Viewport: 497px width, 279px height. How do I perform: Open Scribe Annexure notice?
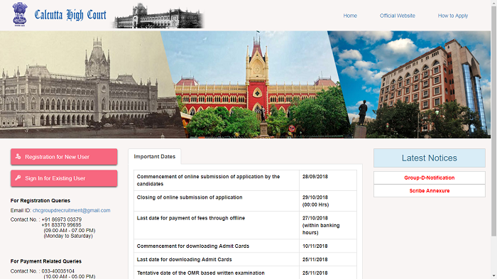tap(429, 191)
